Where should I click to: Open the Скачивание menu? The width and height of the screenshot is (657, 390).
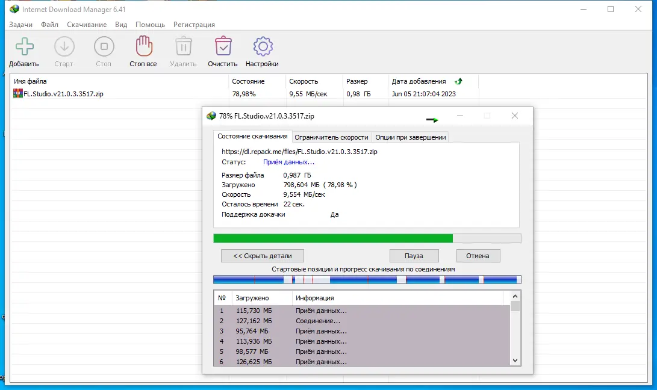click(x=87, y=25)
